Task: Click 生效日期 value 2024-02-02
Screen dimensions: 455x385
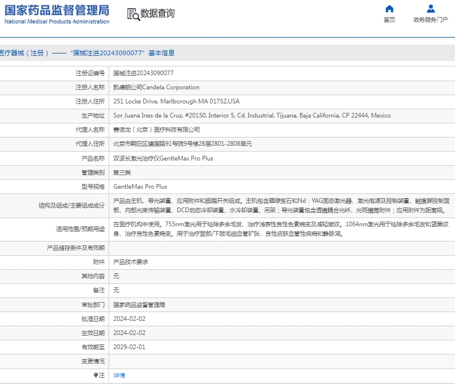Action: click(x=129, y=333)
